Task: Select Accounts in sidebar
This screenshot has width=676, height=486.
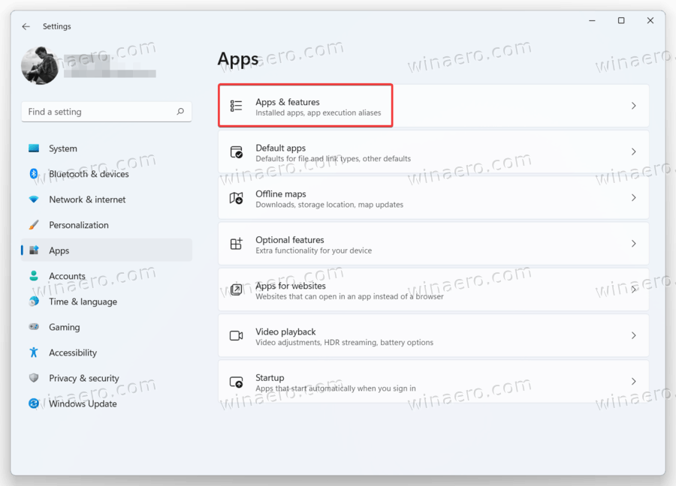Action: click(107, 276)
